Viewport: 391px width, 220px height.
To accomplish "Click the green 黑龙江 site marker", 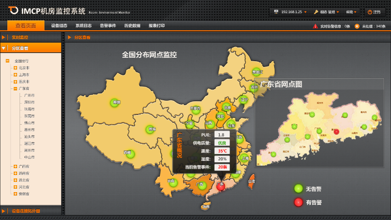I will 256,72.
